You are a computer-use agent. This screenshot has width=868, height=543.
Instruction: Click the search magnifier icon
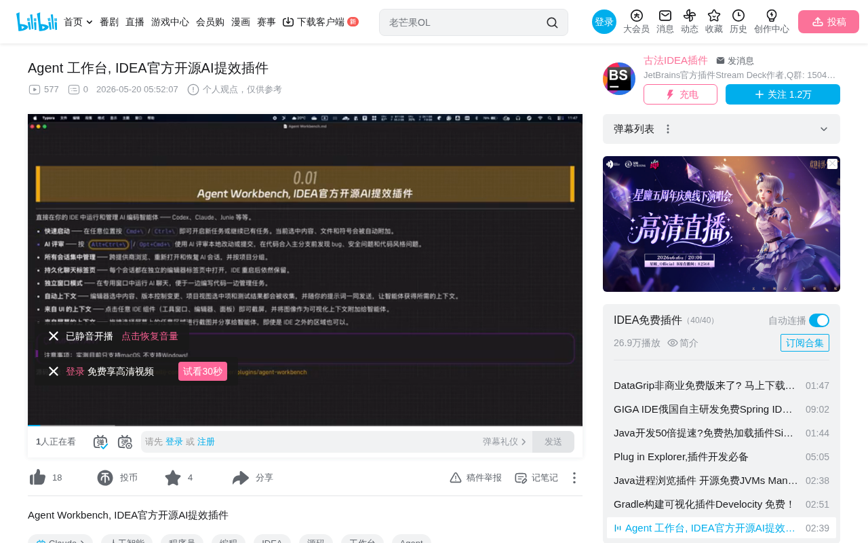pos(553,22)
